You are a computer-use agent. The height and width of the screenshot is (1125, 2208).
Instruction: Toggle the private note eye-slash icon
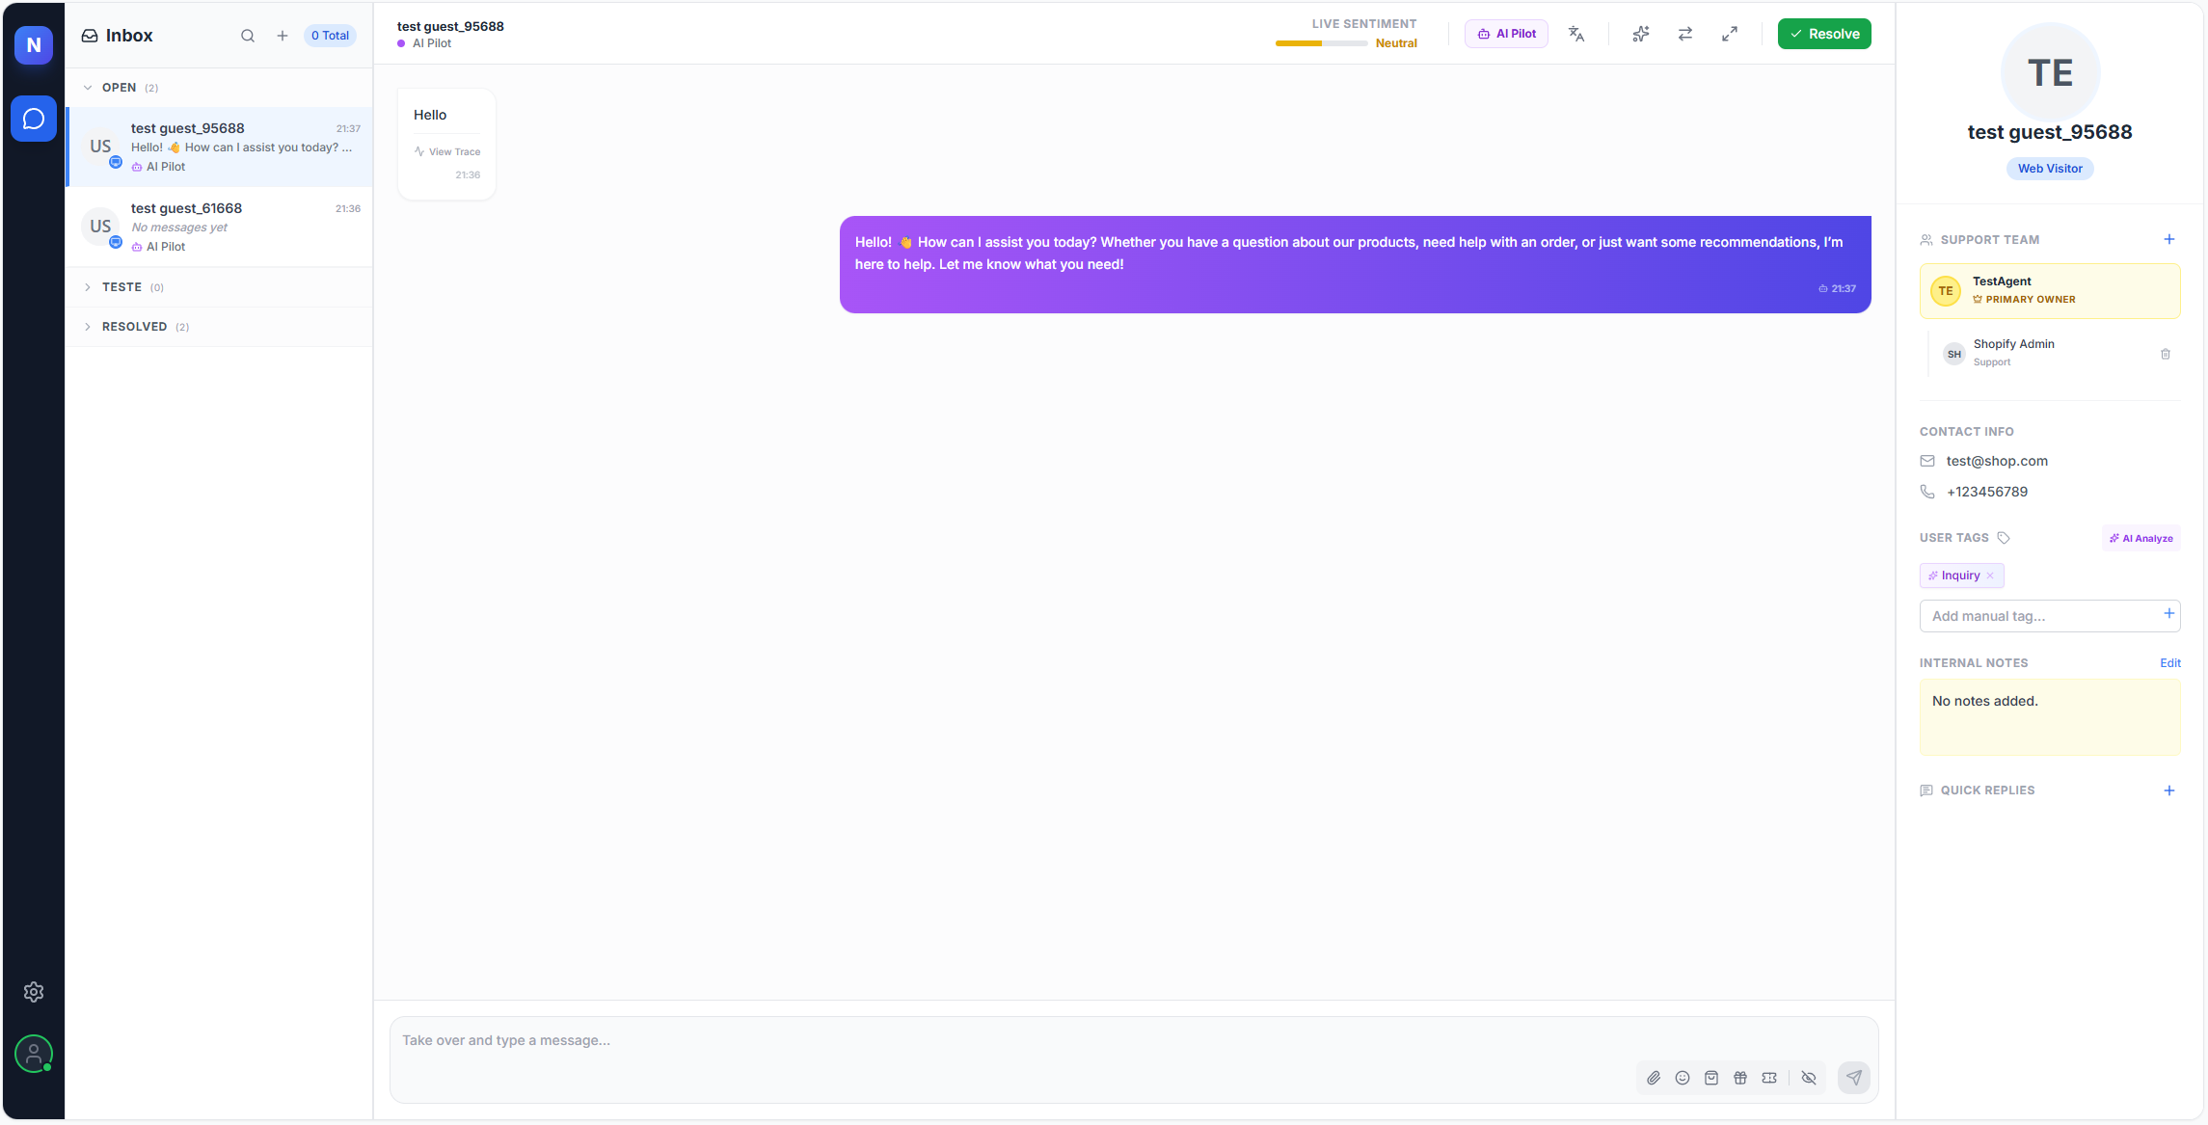[x=1809, y=1078]
